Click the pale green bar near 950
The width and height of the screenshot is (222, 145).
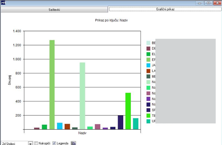82,96
